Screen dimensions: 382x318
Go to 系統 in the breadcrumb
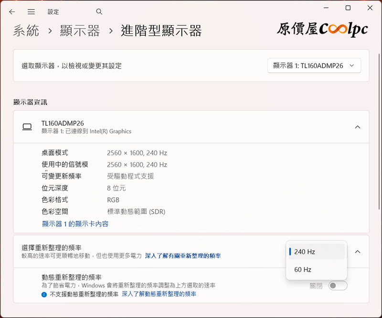26,31
